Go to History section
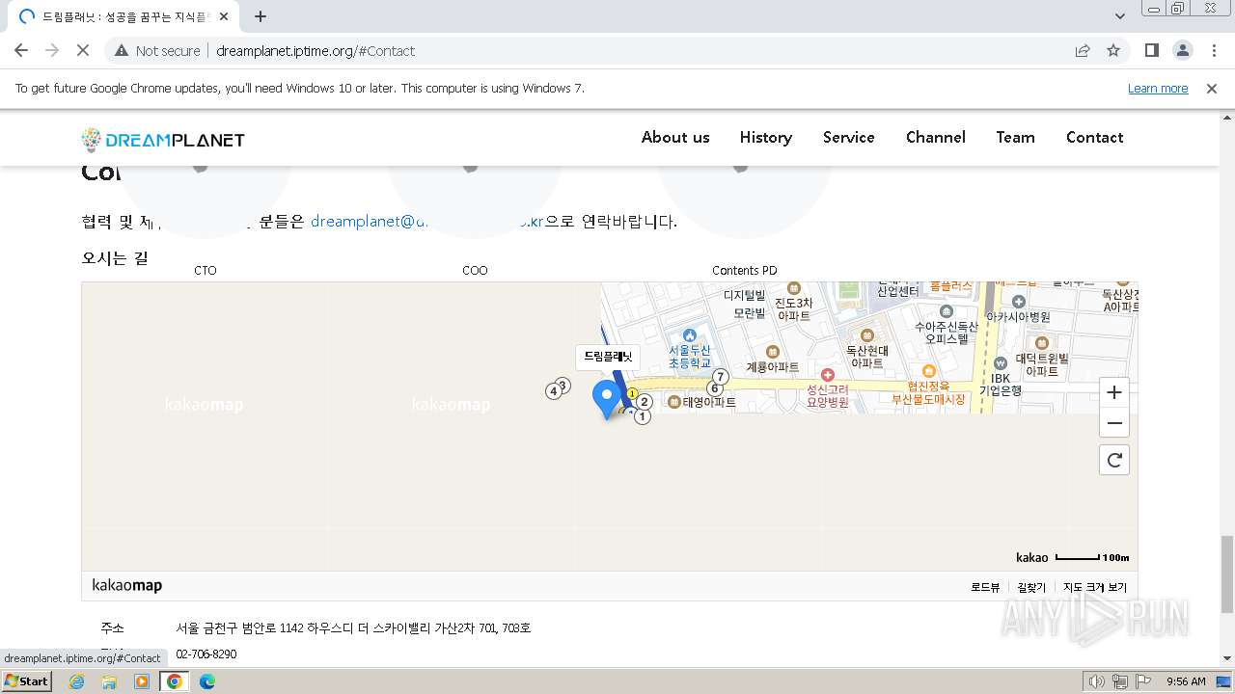 (766, 137)
